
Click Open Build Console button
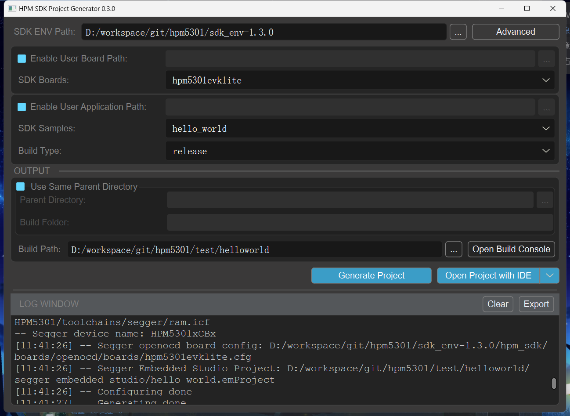(511, 249)
